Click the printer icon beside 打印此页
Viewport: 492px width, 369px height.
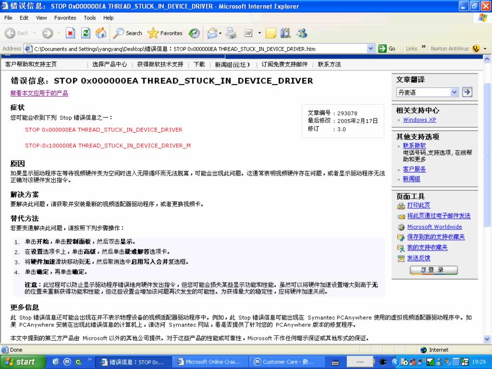(x=401, y=206)
